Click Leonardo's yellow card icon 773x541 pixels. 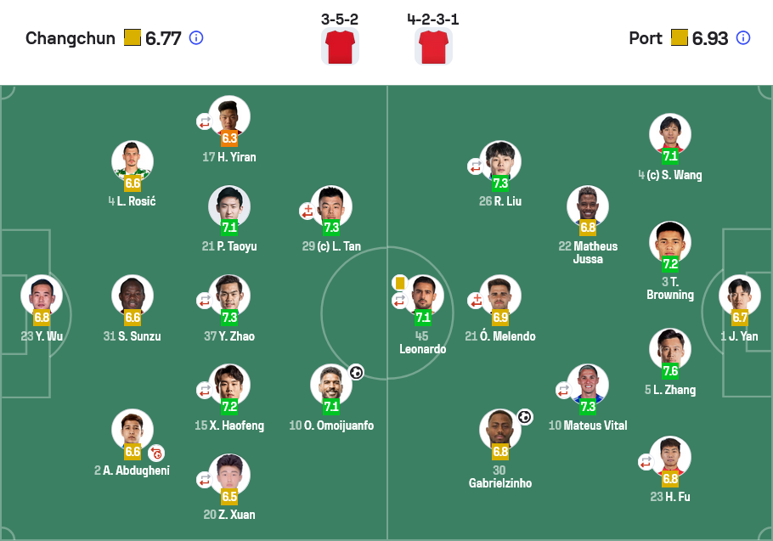point(400,283)
